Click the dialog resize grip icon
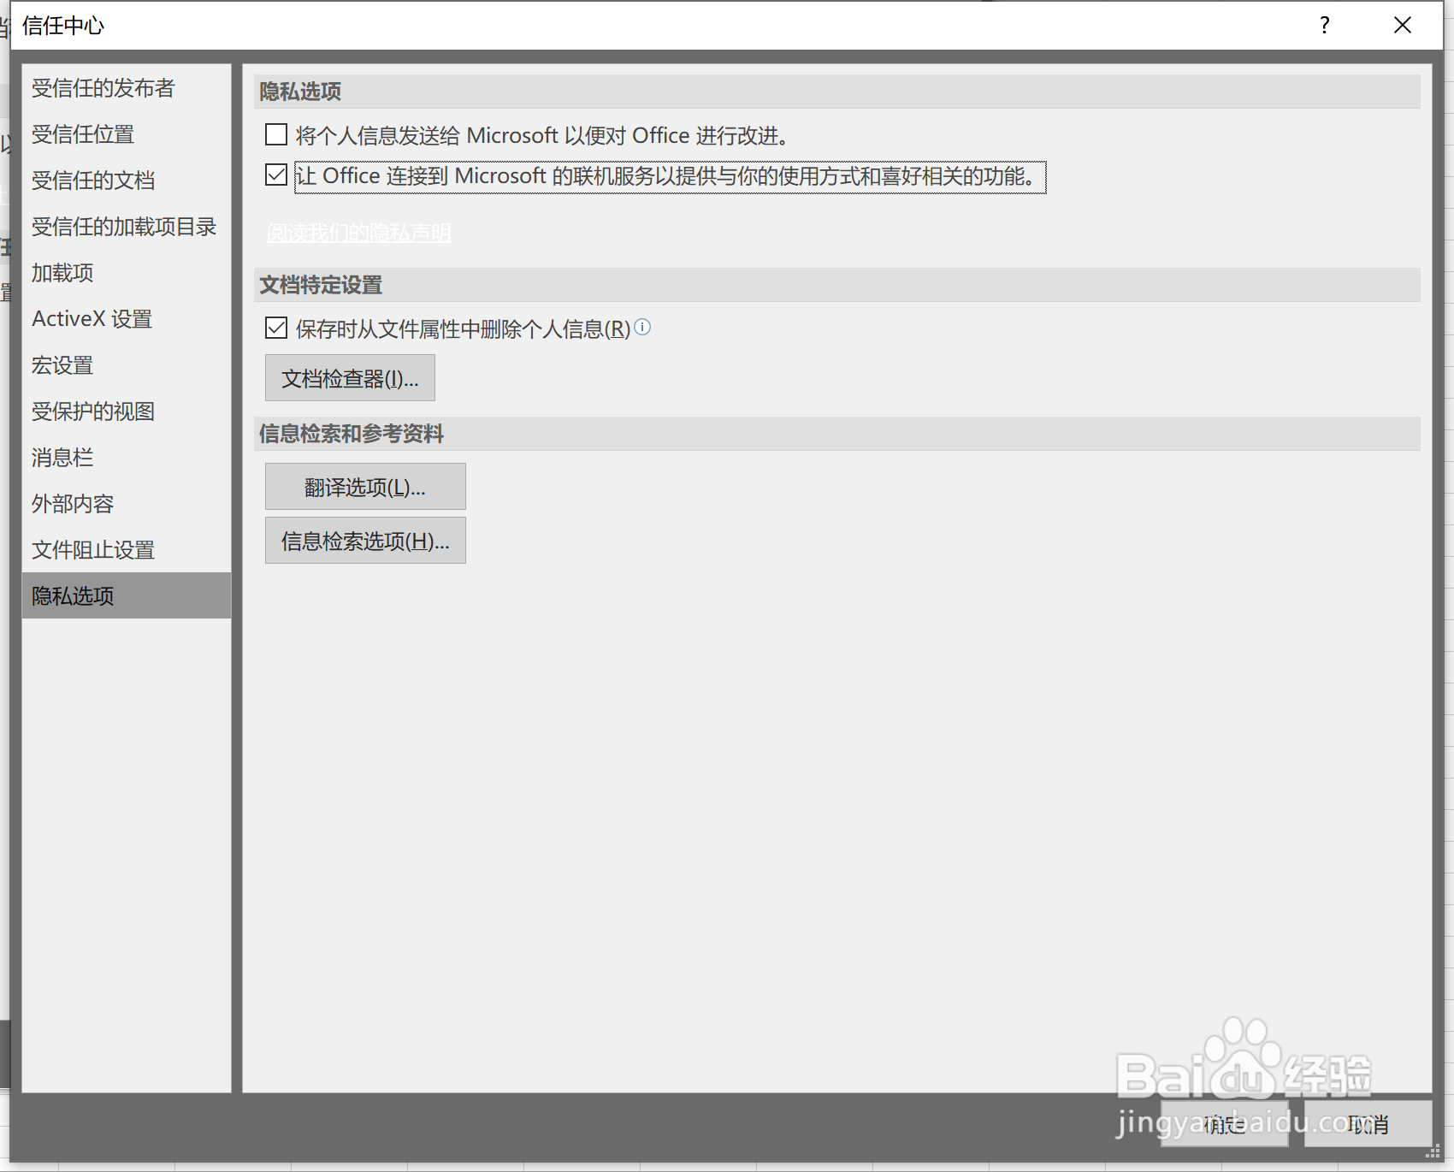Viewport: 1454px width, 1172px height. 1433,1151
